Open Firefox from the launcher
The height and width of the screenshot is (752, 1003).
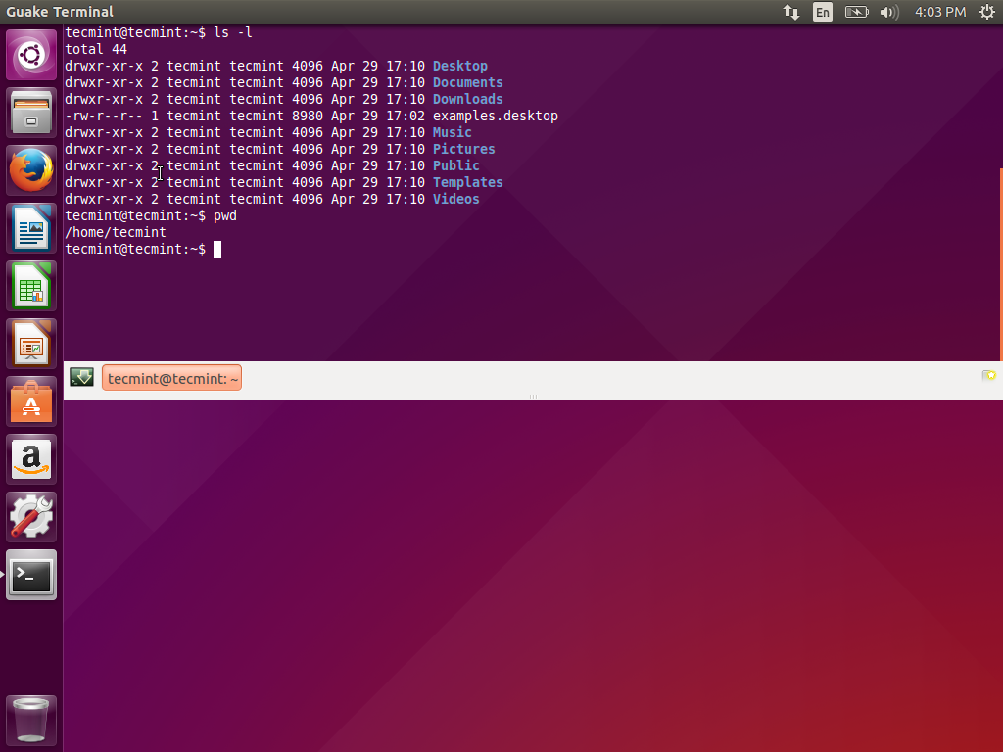31,169
